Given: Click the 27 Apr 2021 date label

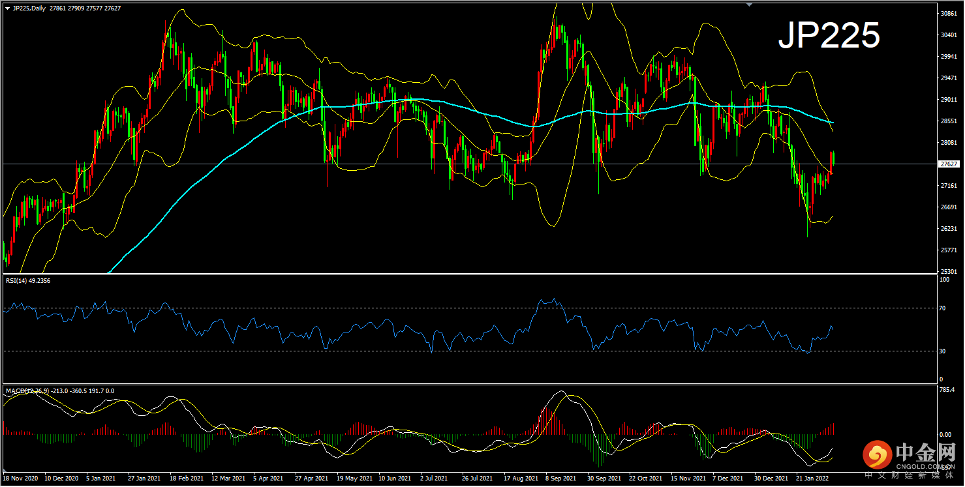Looking at the screenshot, I should [311, 478].
